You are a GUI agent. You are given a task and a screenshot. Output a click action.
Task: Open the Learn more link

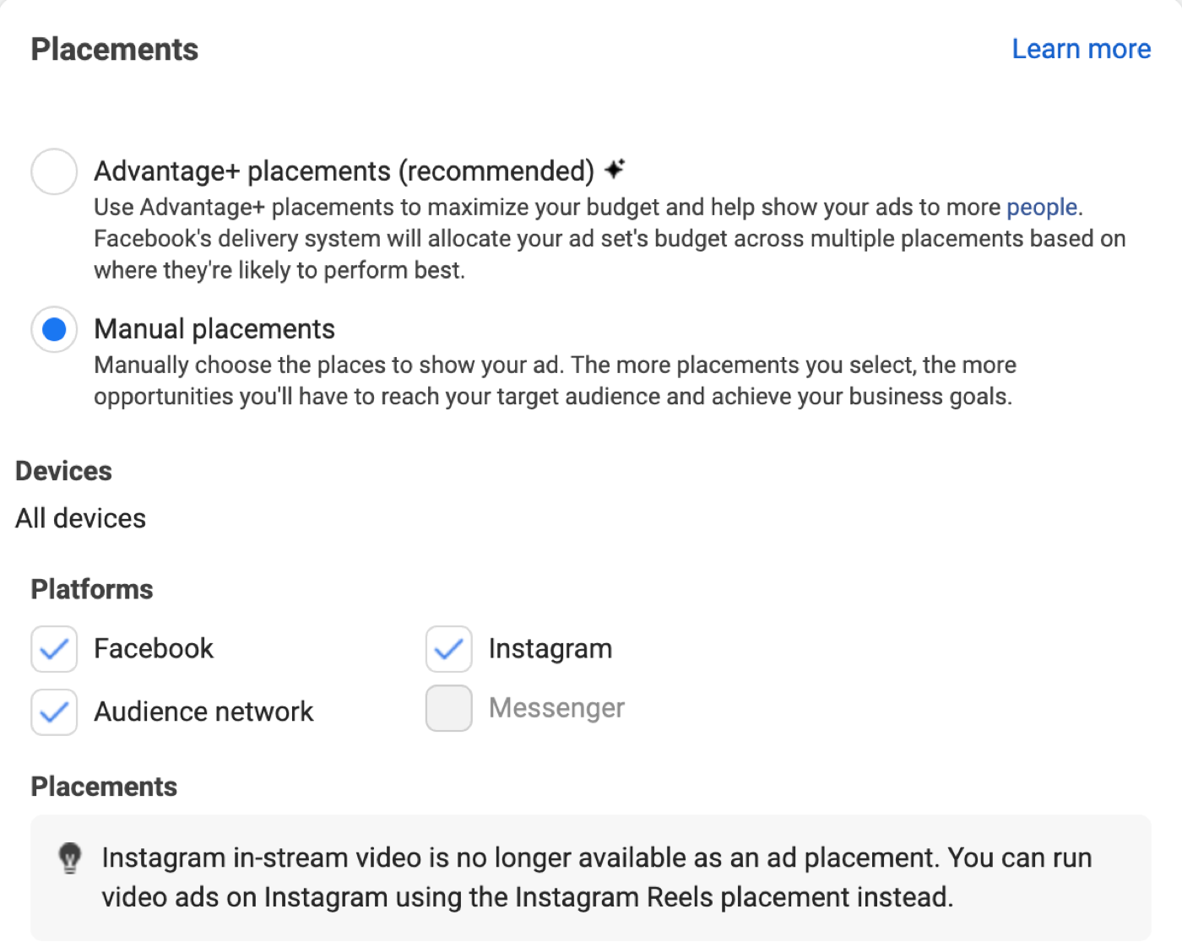pos(1081,48)
